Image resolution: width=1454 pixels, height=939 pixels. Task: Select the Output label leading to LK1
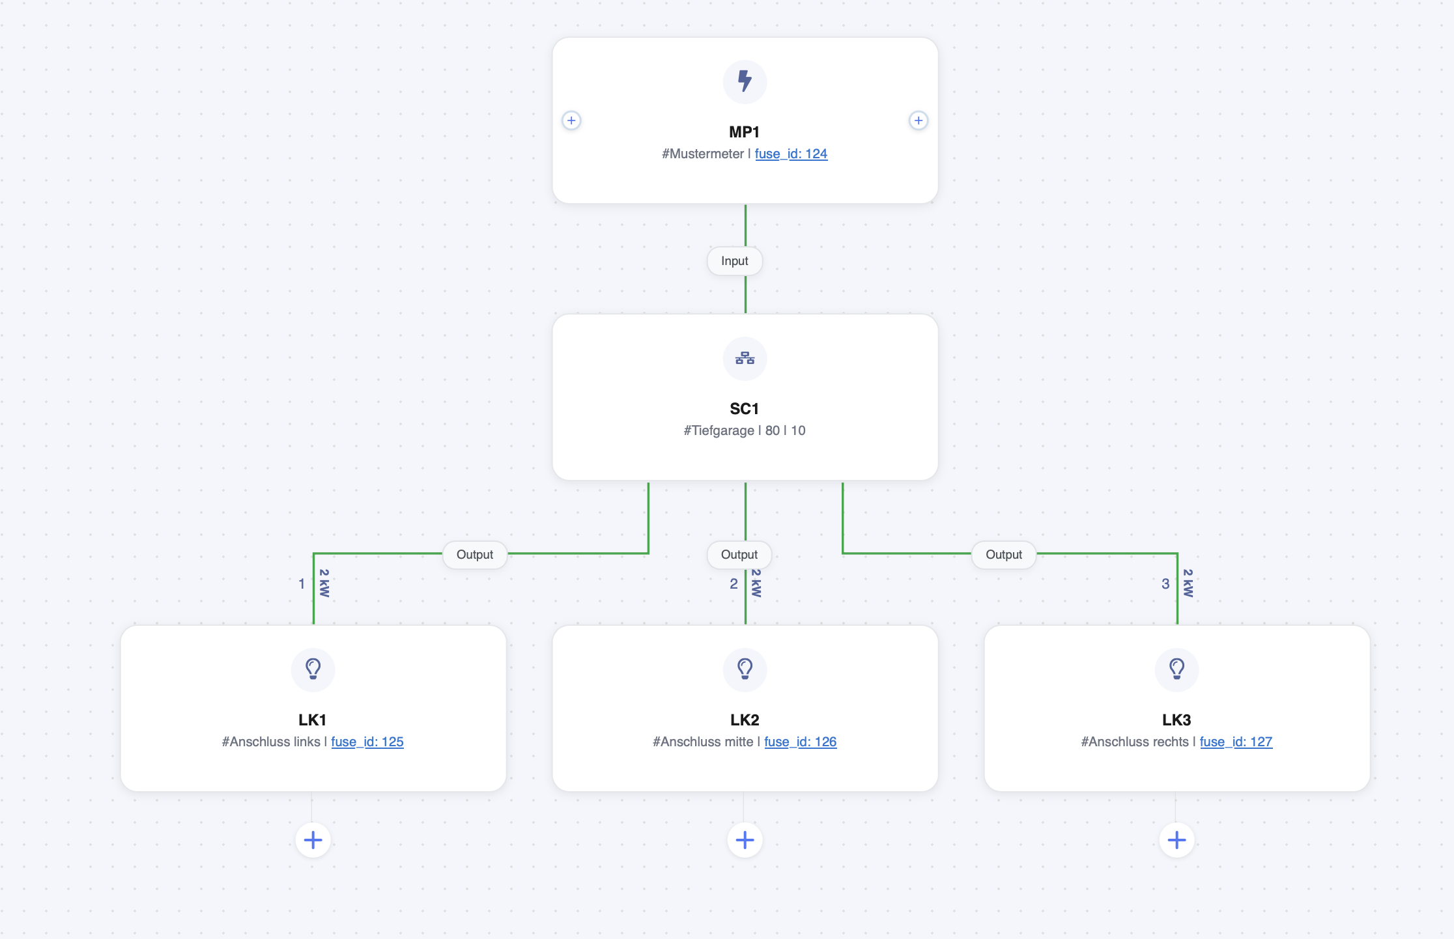click(475, 555)
